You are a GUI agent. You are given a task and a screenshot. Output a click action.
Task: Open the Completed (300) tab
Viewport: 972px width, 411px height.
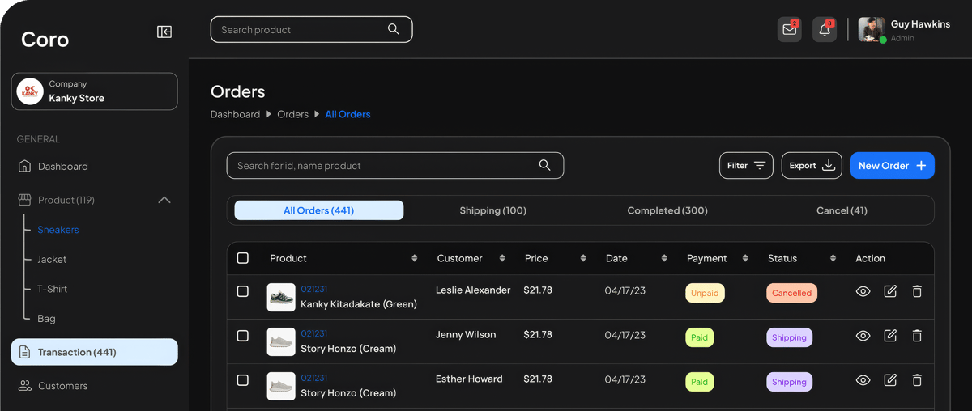click(667, 210)
